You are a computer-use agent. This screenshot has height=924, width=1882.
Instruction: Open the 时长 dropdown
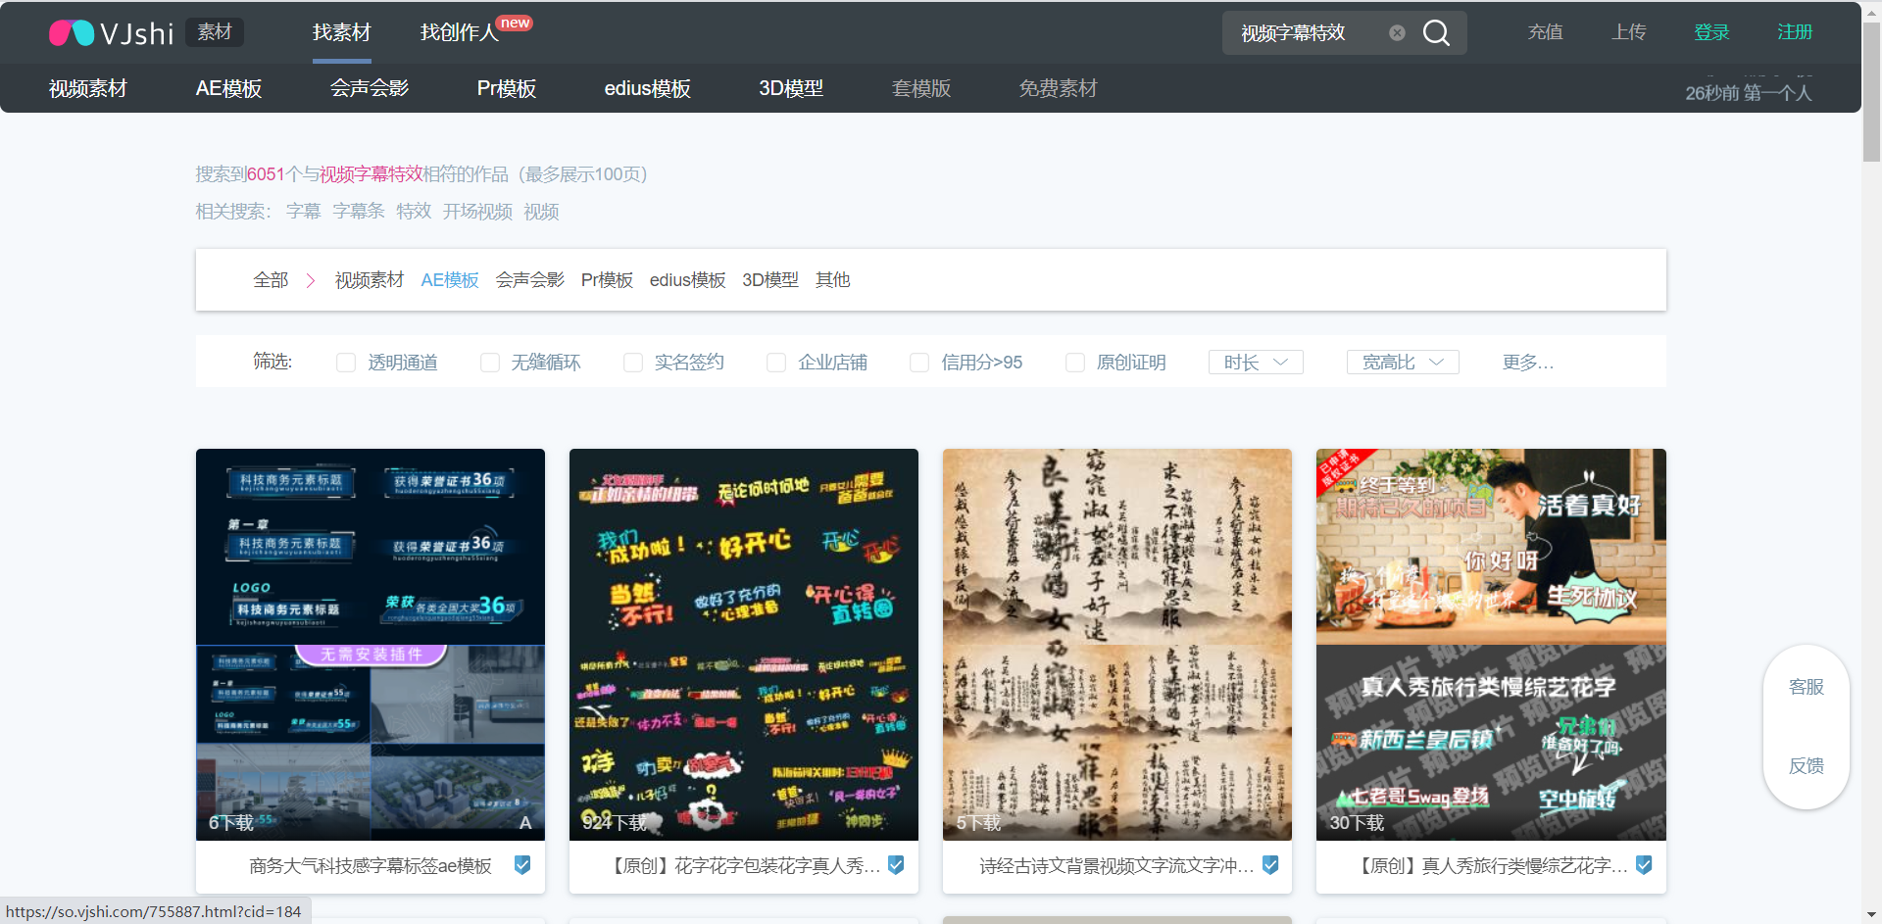click(x=1256, y=363)
